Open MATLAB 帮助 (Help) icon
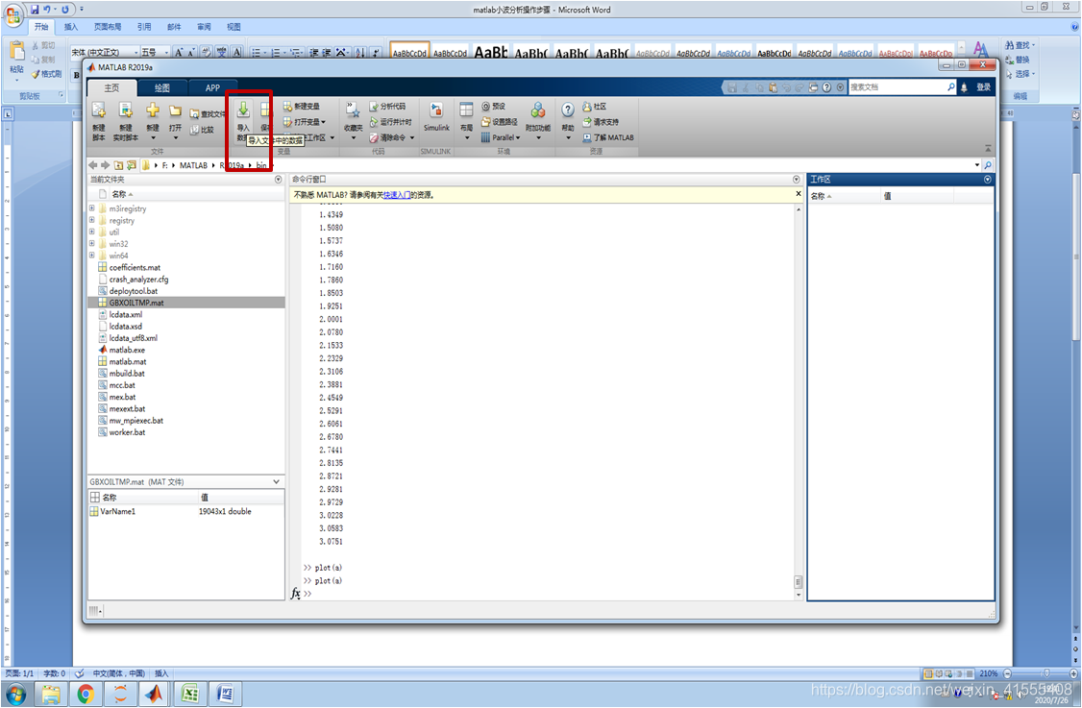The image size is (1082, 708). tap(567, 111)
